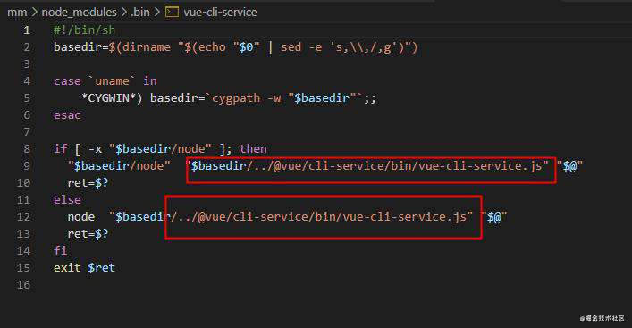Image resolution: width=632 pixels, height=328 pixels.
Task: Select the .bin breadcrumb segment
Action: [140, 13]
